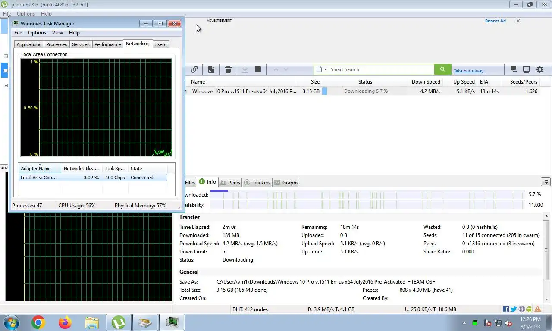Open uTorrent preferences gear icon

(540, 69)
